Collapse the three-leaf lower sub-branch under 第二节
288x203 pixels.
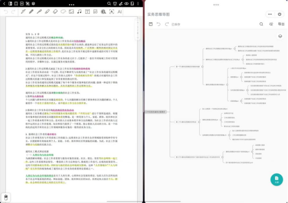[229, 135]
